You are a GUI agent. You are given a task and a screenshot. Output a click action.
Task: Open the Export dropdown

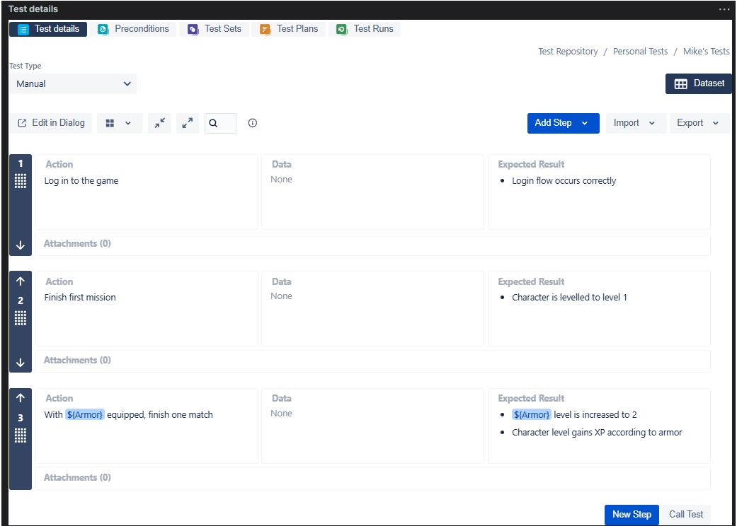point(698,123)
